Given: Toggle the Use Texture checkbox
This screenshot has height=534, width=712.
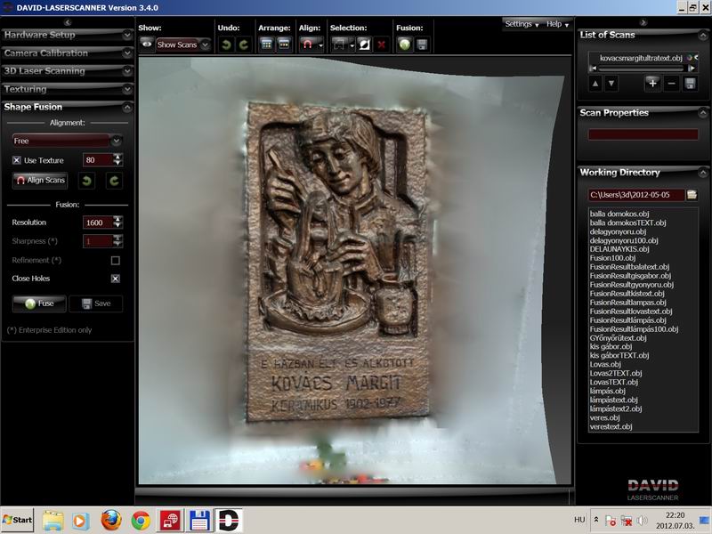Looking at the screenshot, I should (17, 160).
